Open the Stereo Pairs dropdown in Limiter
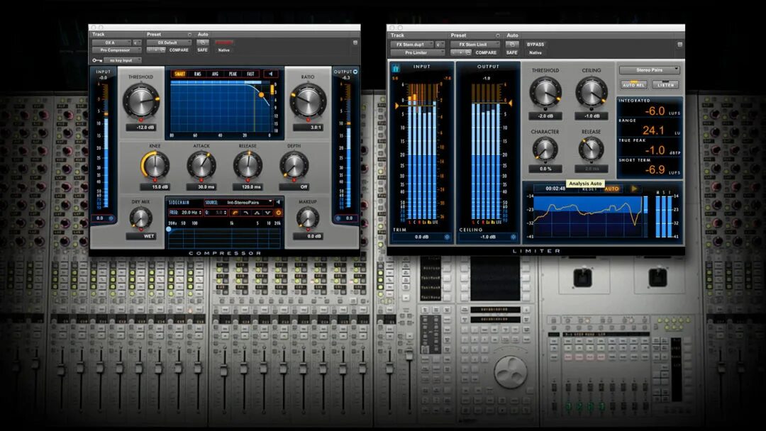Screen dimensions: 766x431 (x=649, y=69)
